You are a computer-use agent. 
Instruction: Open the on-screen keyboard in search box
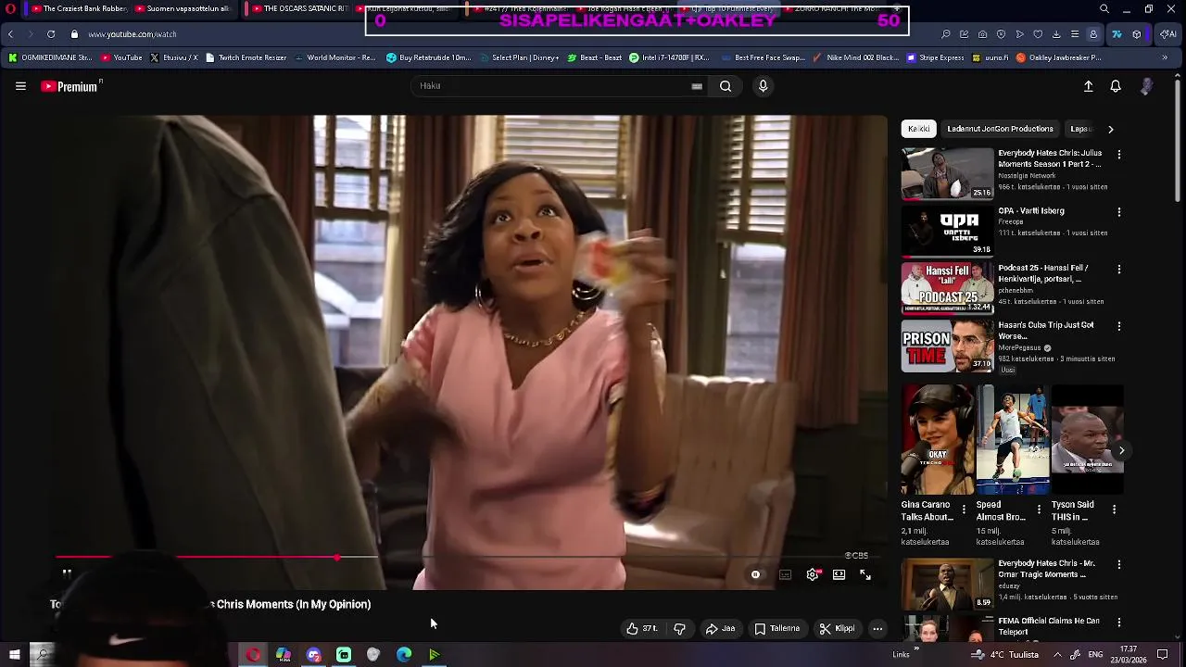pyautogui.click(x=697, y=86)
